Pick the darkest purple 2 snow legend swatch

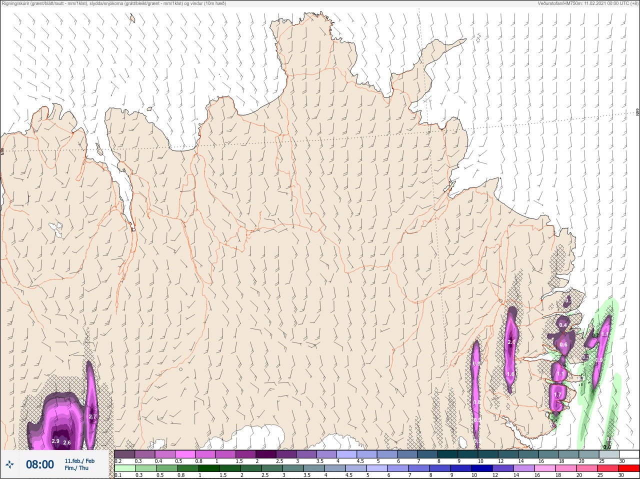[266, 454]
